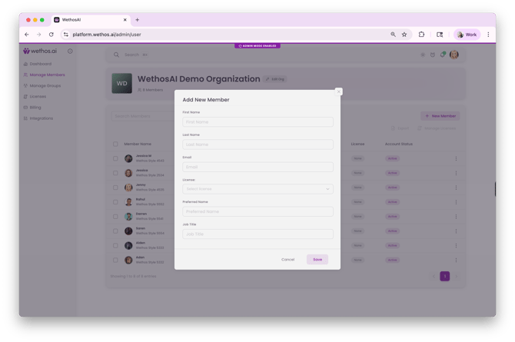Open row actions for Jessica M
This screenshot has height=342, width=515.
click(x=456, y=159)
